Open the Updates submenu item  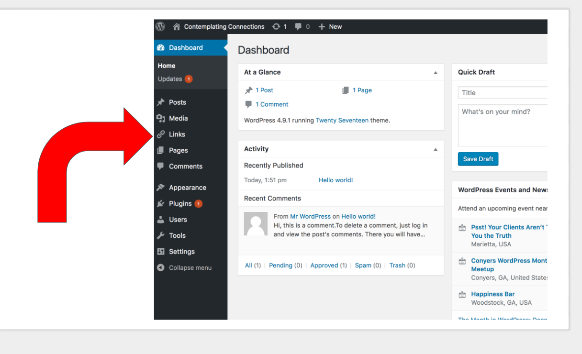click(x=170, y=79)
